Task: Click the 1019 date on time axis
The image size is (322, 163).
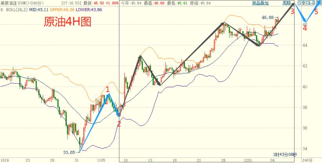Action: pyautogui.click(x=5, y=160)
